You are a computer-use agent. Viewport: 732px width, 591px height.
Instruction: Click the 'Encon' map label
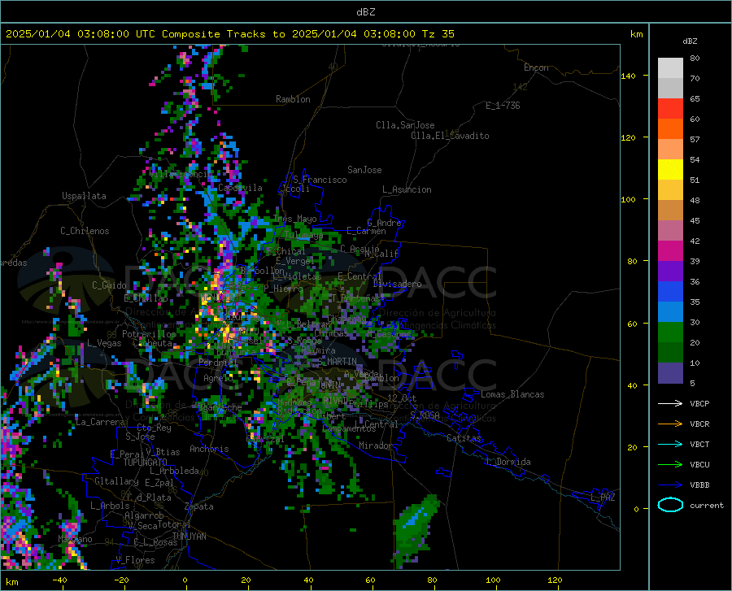coord(536,67)
